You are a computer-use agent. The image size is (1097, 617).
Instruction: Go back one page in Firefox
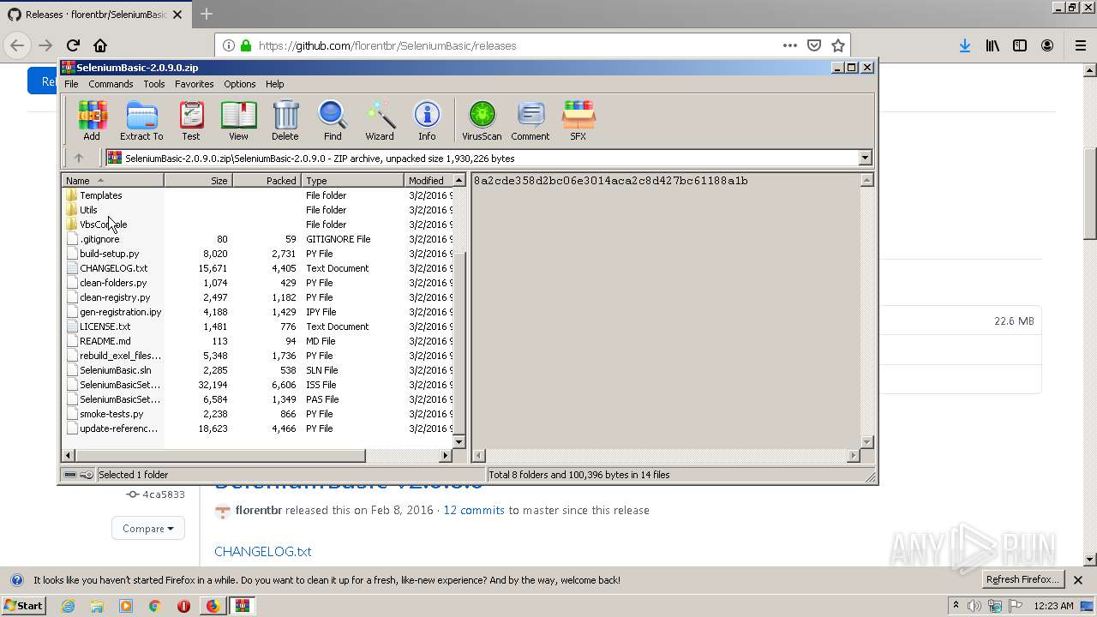pos(17,45)
